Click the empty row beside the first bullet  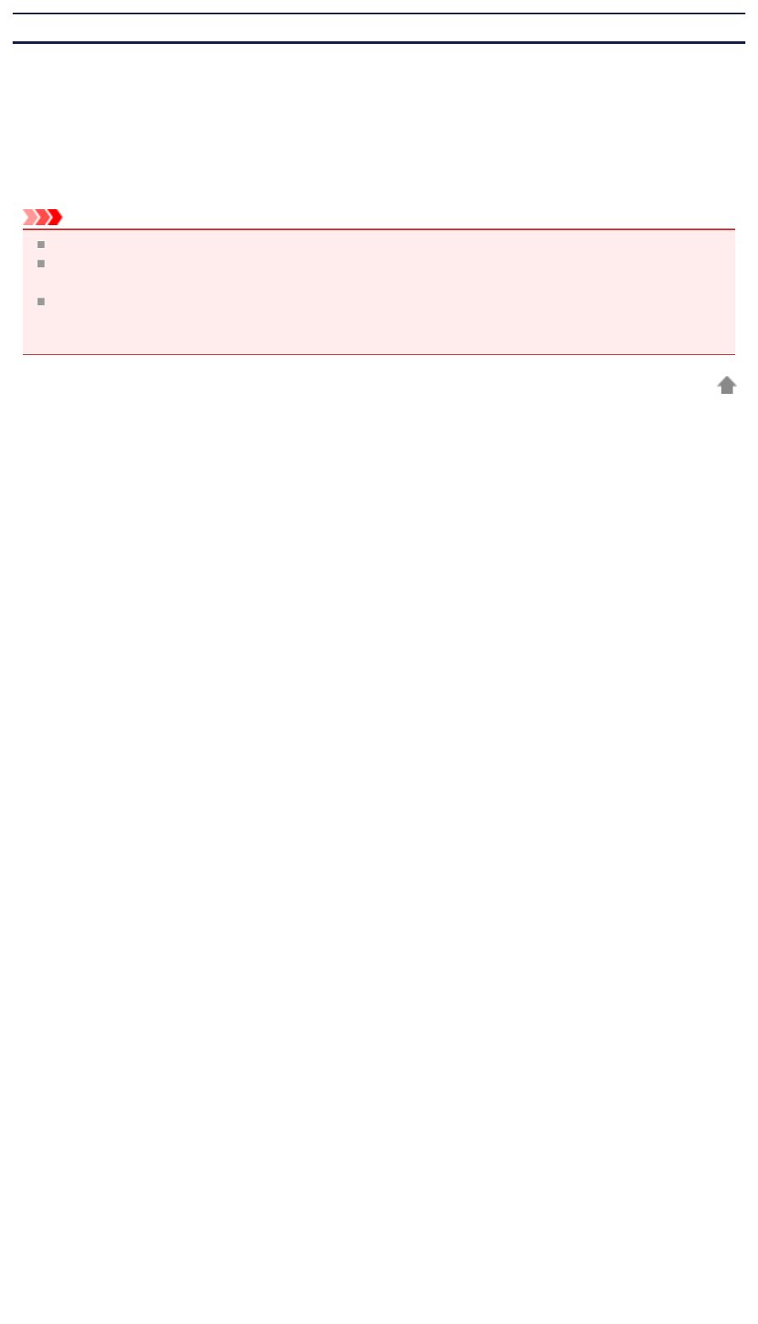(390, 245)
